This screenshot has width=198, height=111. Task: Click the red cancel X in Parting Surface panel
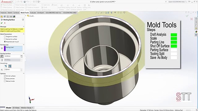5,23
